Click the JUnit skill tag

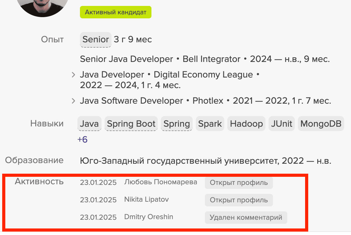(x=281, y=124)
